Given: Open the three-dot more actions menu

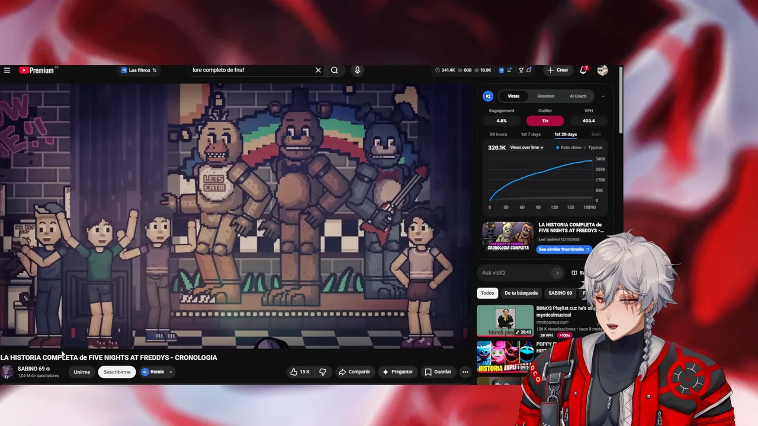Looking at the screenshot, I should (465, 372).
